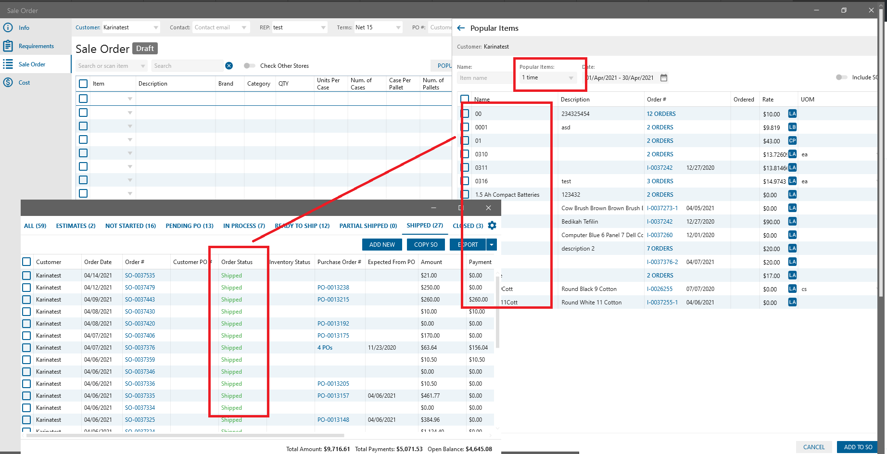Open the orders list settings gear
Viewport: 887px width, 454px height.
pyautogui.click(x=492, y=225)
